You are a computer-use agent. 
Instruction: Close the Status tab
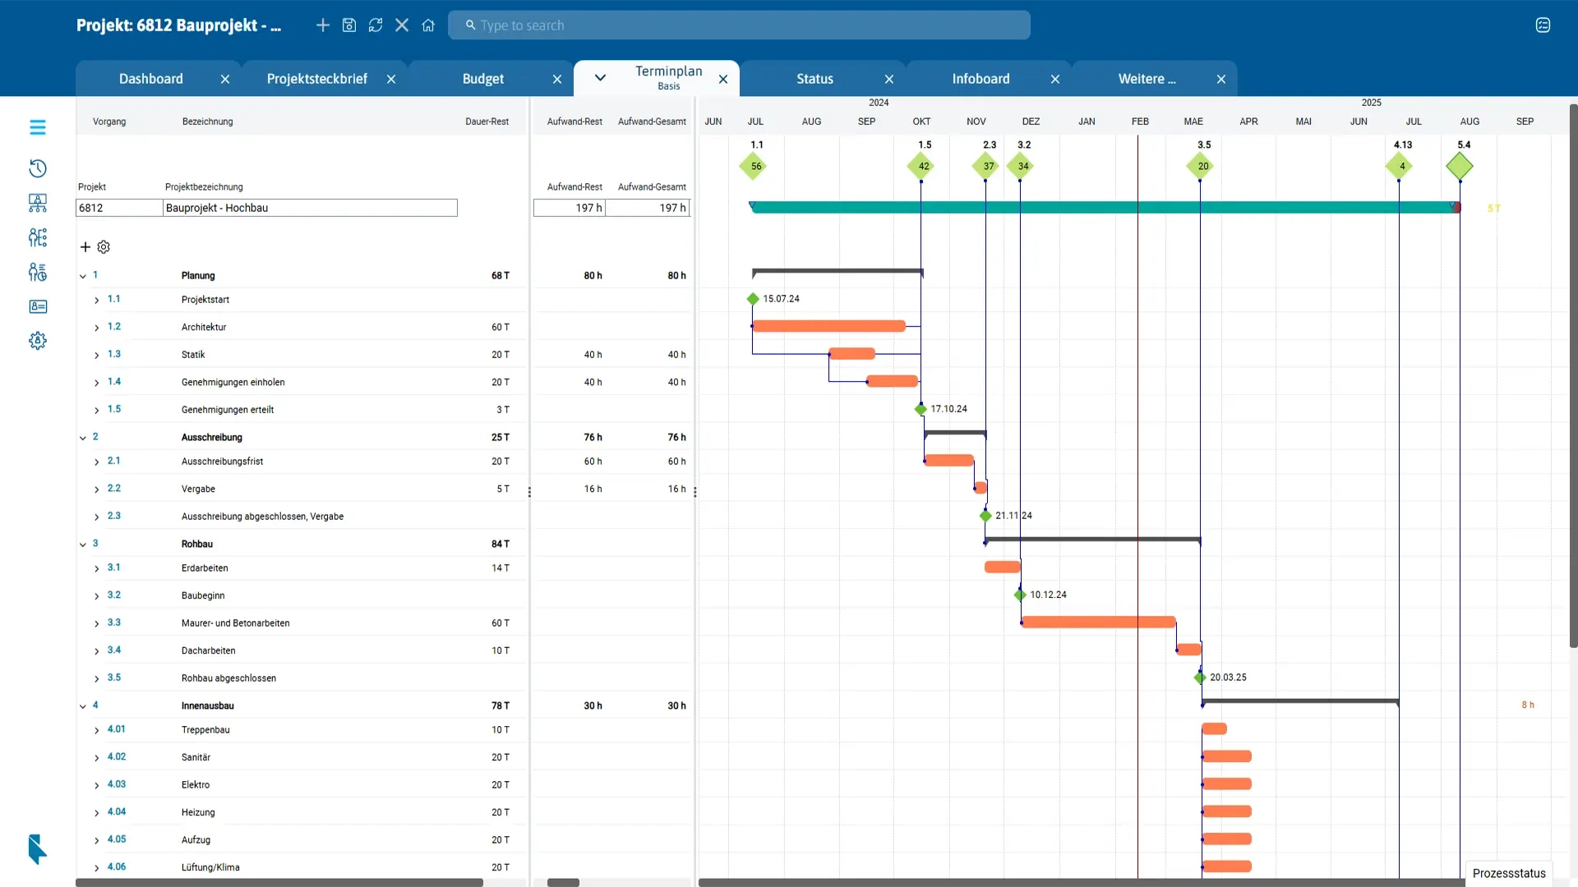pos(889,79)
